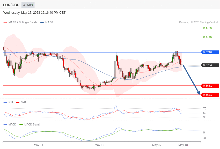Click the RSI 70 level label
This screenshot has width=220, height=149.
tap(205, 108)
